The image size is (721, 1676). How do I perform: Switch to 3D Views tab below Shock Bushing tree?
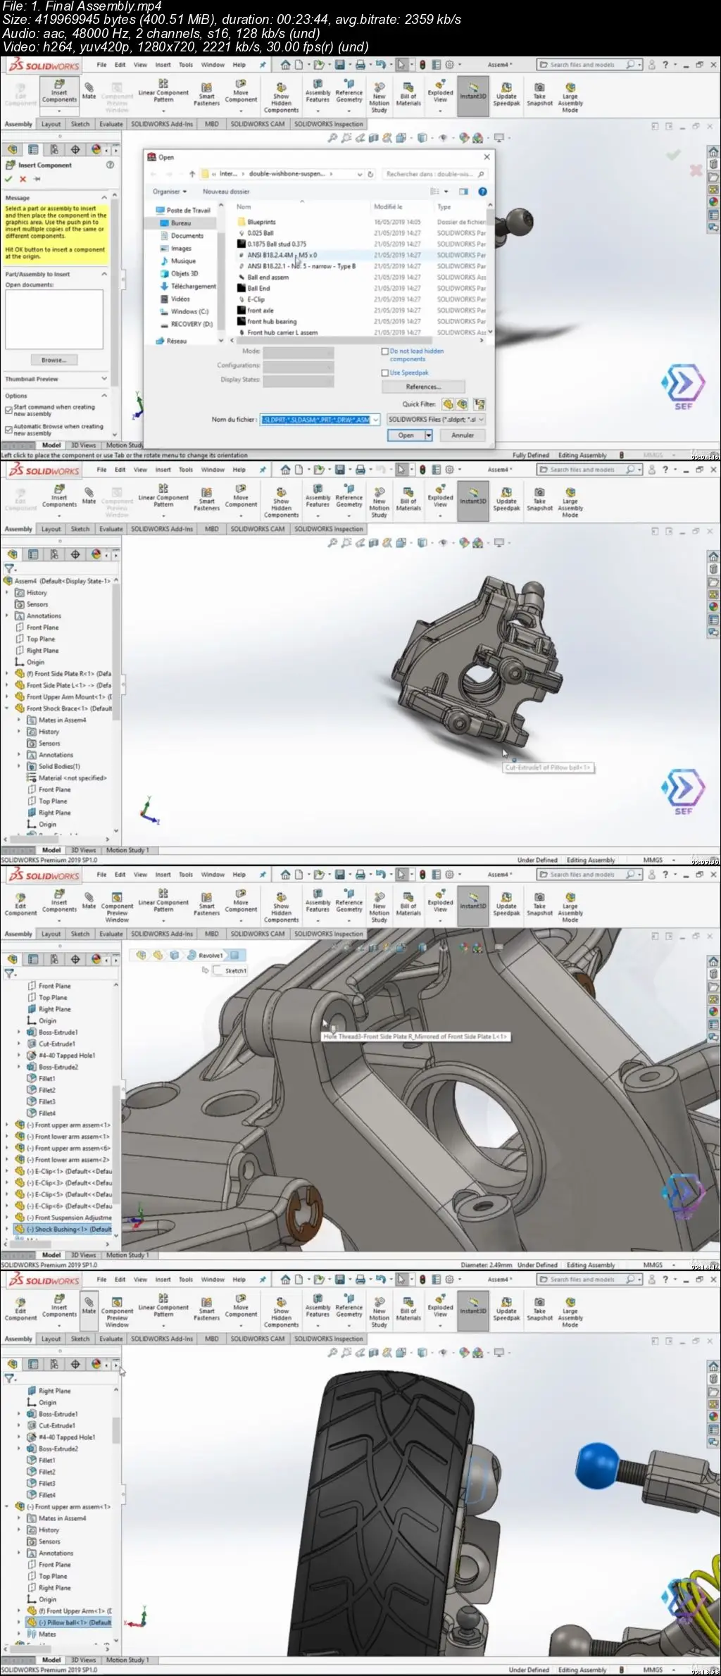83,1255
